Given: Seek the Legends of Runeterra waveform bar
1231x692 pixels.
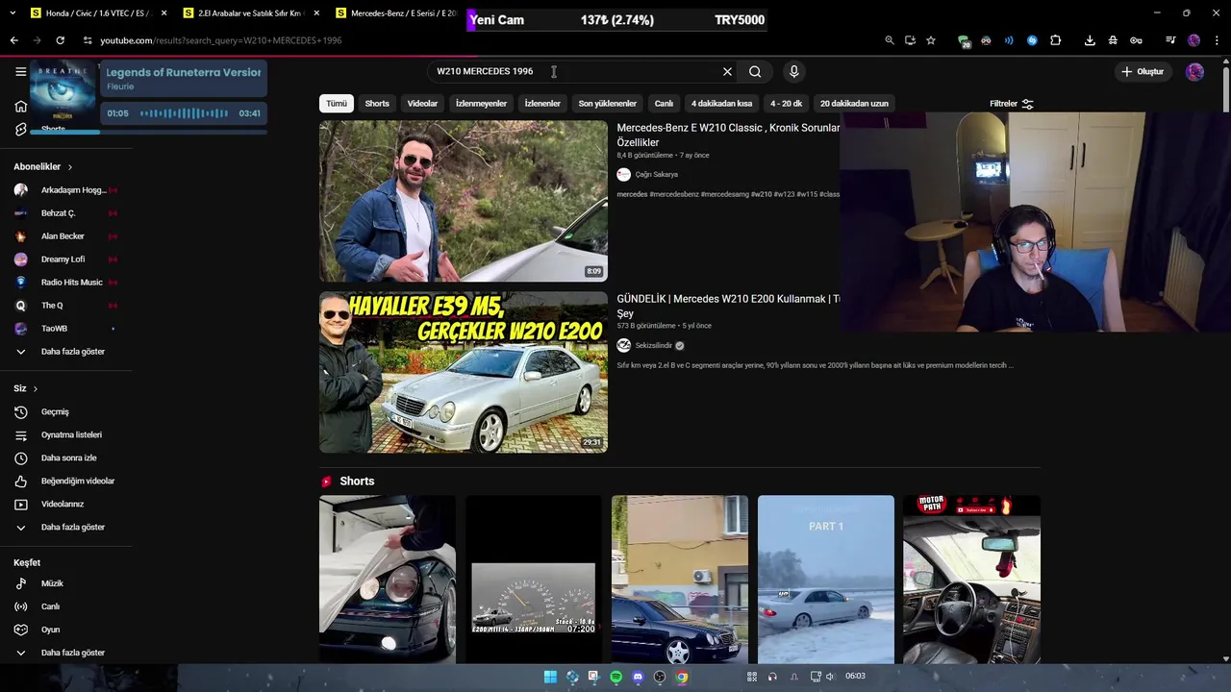Looking at the screenshot, I should click(x=184, y=113).
